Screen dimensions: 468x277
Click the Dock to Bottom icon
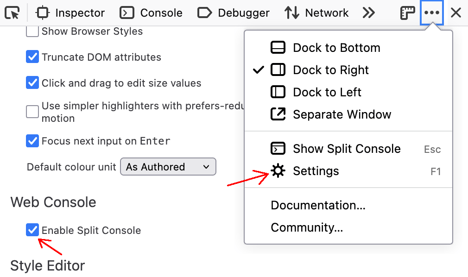(277, 47)
